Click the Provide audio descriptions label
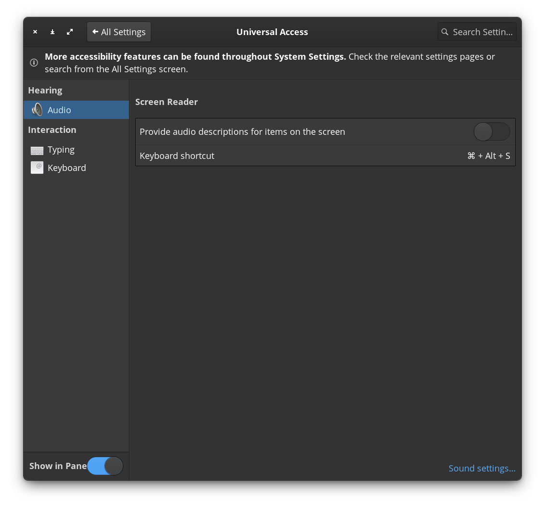The image size is (545, 510). click(x=242, y=131)
